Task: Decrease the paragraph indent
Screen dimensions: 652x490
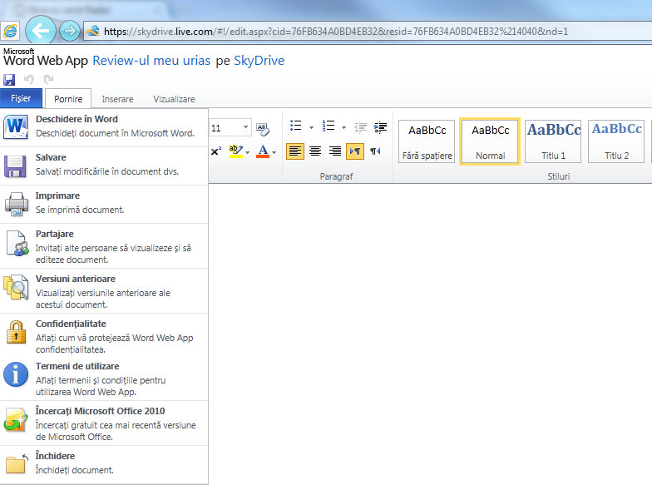Action: point(360,127)
